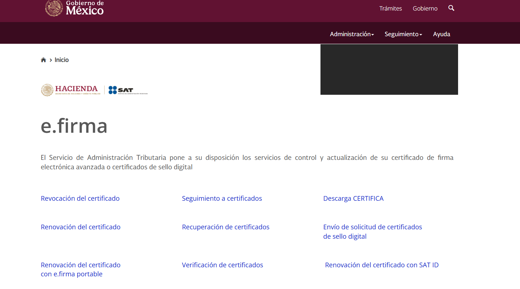Image resolution: width=520 pixels, height=289 pixels.
Task: Open Renovación del certificado link
Action: coord(81,227)
